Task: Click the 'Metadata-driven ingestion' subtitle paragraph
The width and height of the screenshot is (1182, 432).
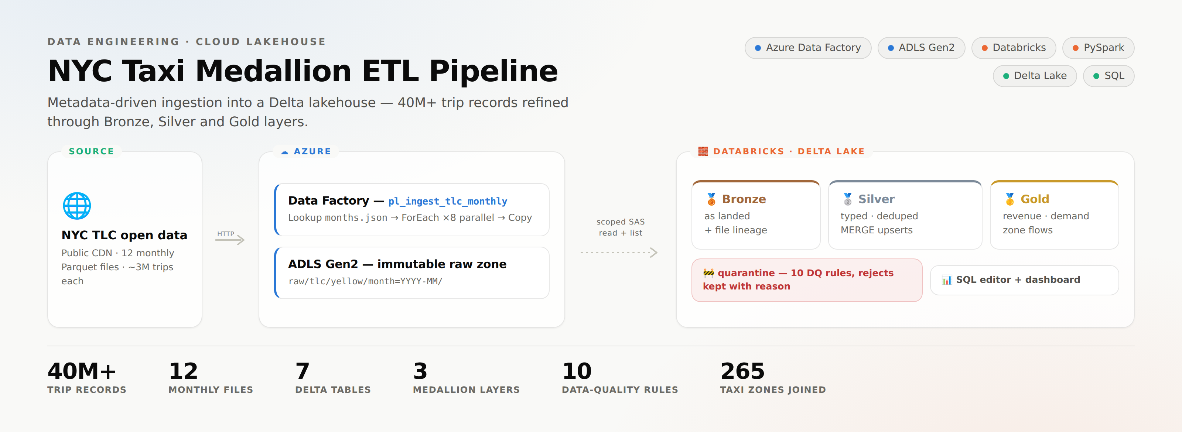Action: [x=308, y=112]
